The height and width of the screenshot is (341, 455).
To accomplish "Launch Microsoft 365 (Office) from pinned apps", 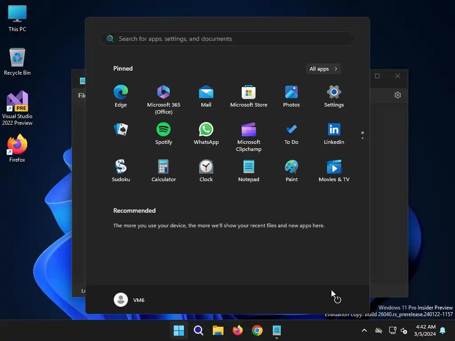I will point(164,99).
